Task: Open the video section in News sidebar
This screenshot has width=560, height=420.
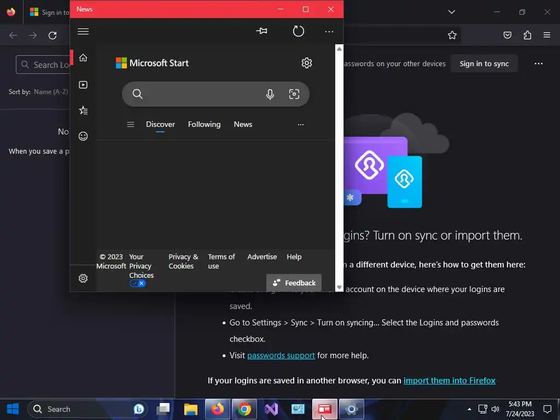Action: click(x=83, y=85)
